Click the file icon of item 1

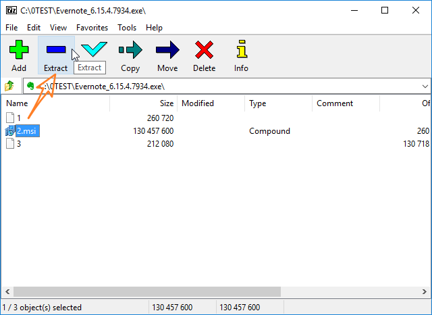pyautogui.click(x=10, y=118)
